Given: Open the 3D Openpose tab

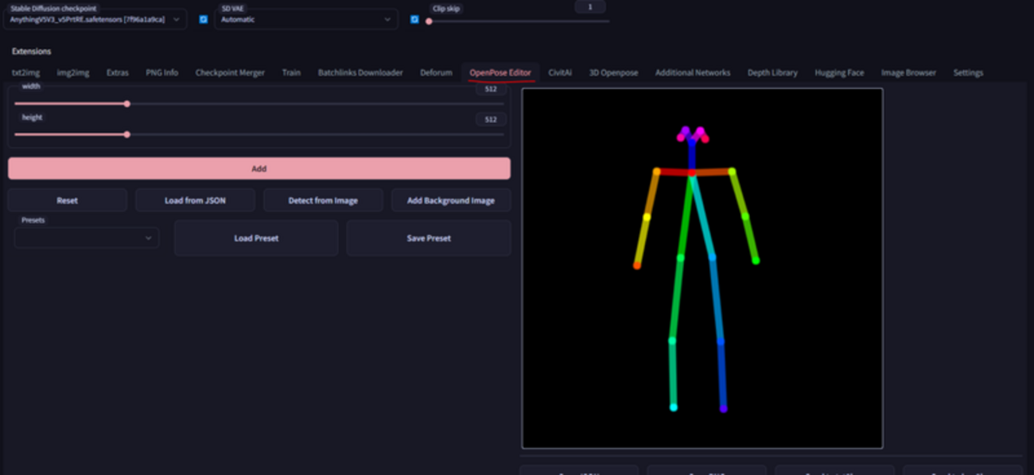Looking at the screenshot, I should 613,72.
